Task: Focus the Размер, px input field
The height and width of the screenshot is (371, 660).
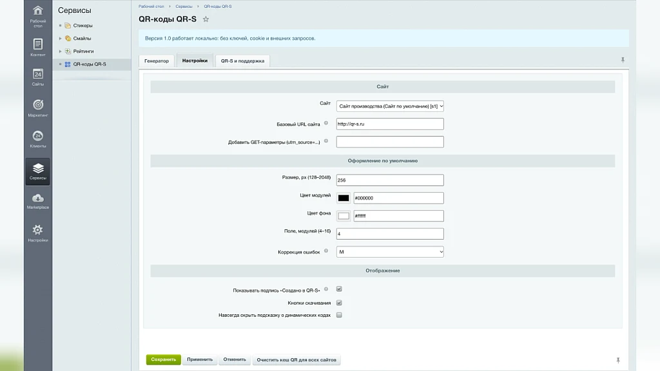Action: click(x=390, y=180)
